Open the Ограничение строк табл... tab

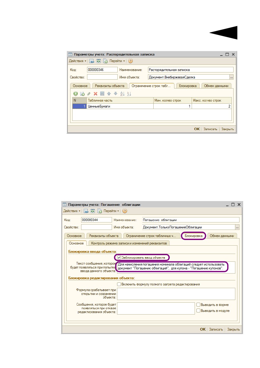pyautogui.click(x=152, y=86)
